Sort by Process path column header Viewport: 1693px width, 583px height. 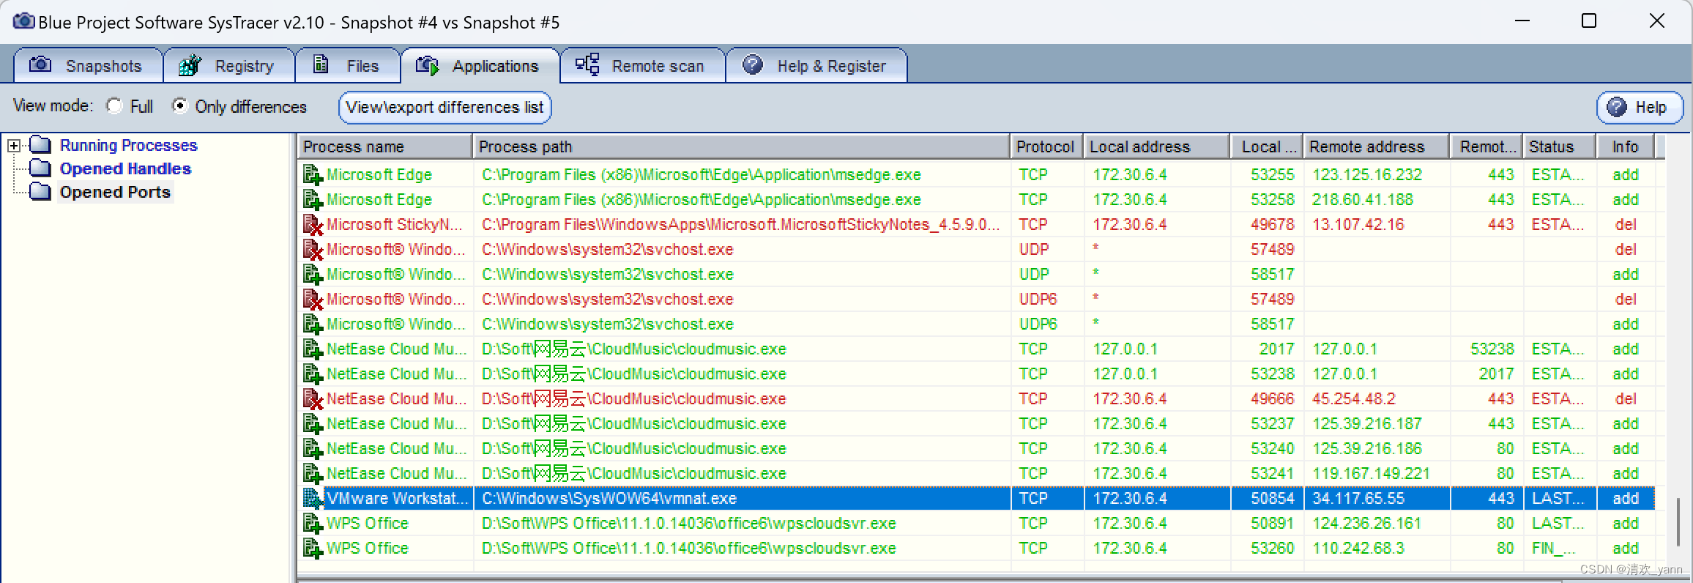[x=742, y=146]
